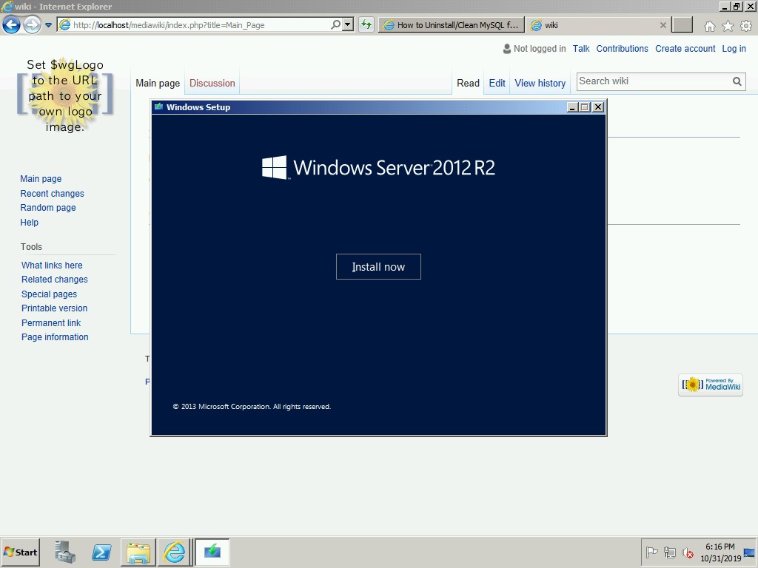Open the Discussion tab
The height and width of the screenshot is (568, 758).
click(x=212, y=83)
